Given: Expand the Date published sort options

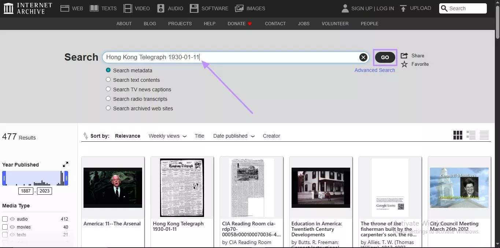Looking at the screenshot, I should pyautogui.click(x=233, y=136).
